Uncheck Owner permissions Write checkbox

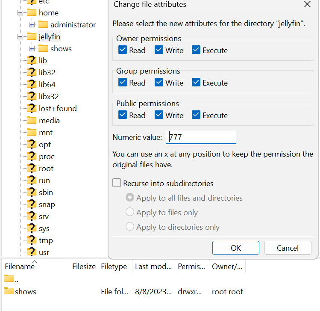tap(159, 50)
